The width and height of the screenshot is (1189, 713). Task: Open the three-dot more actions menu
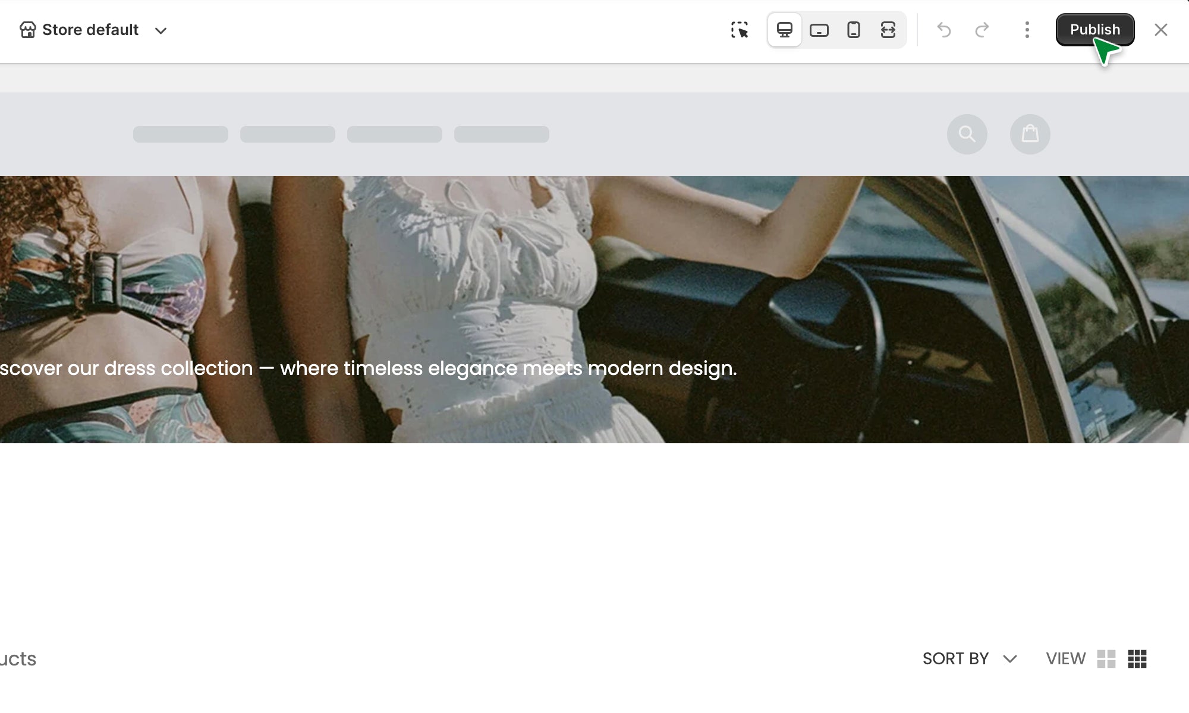pos(1027,30)
